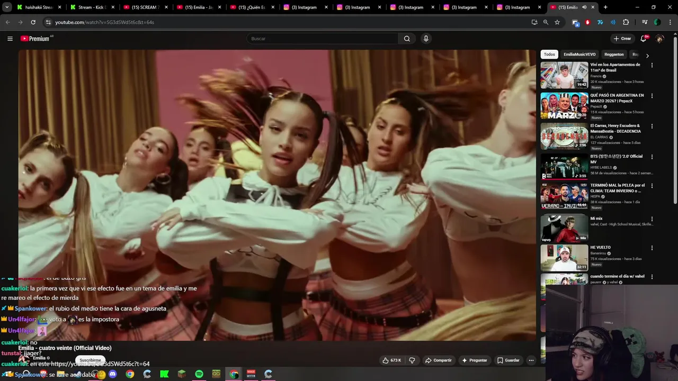Open Minecraft block icon in taskbar
The width and height of the screenshot is (678, 381).
click(x=182, y=374)
